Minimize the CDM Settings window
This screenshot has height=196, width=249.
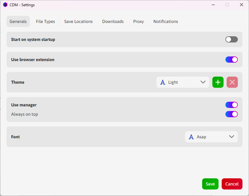(x=213, y=5)
